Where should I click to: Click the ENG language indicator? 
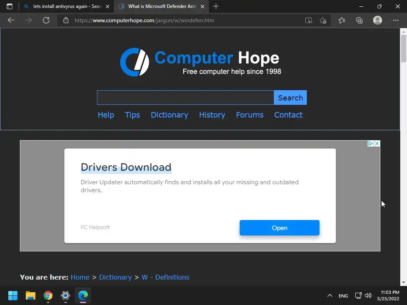343,295
